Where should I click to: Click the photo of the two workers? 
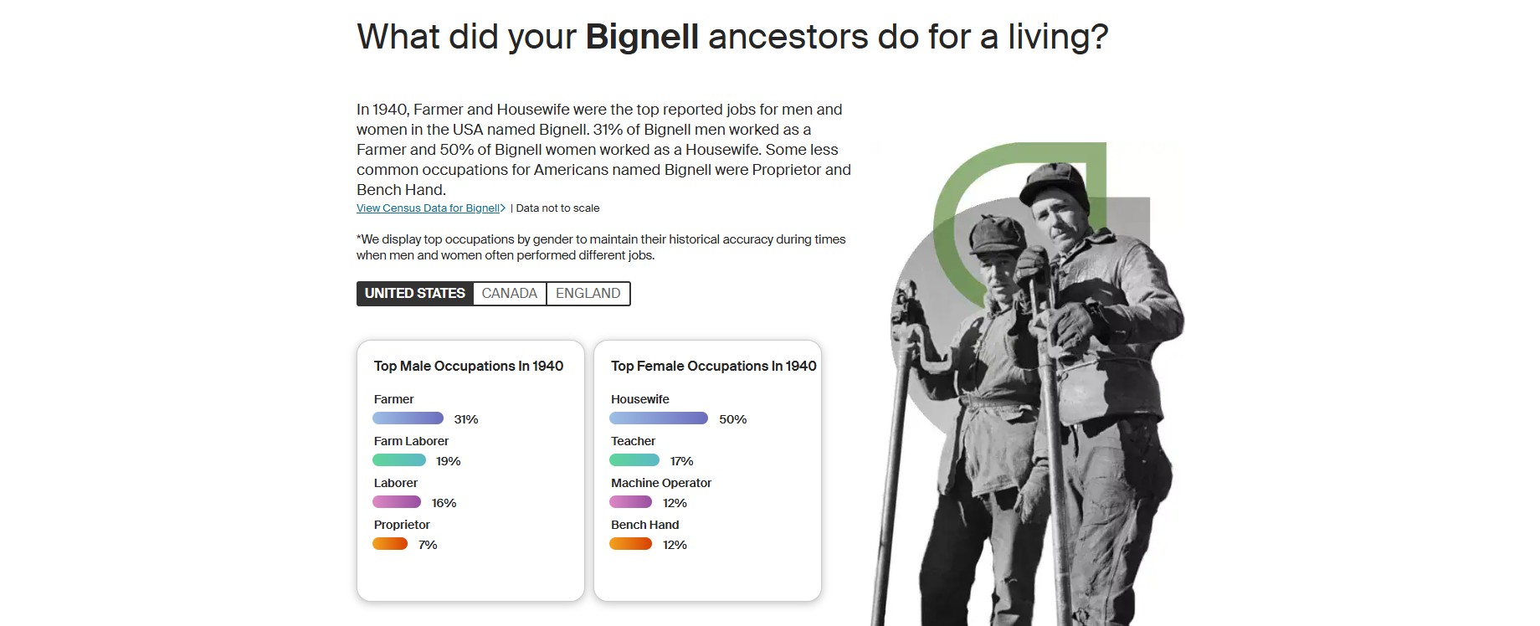tap(1046, 377)
